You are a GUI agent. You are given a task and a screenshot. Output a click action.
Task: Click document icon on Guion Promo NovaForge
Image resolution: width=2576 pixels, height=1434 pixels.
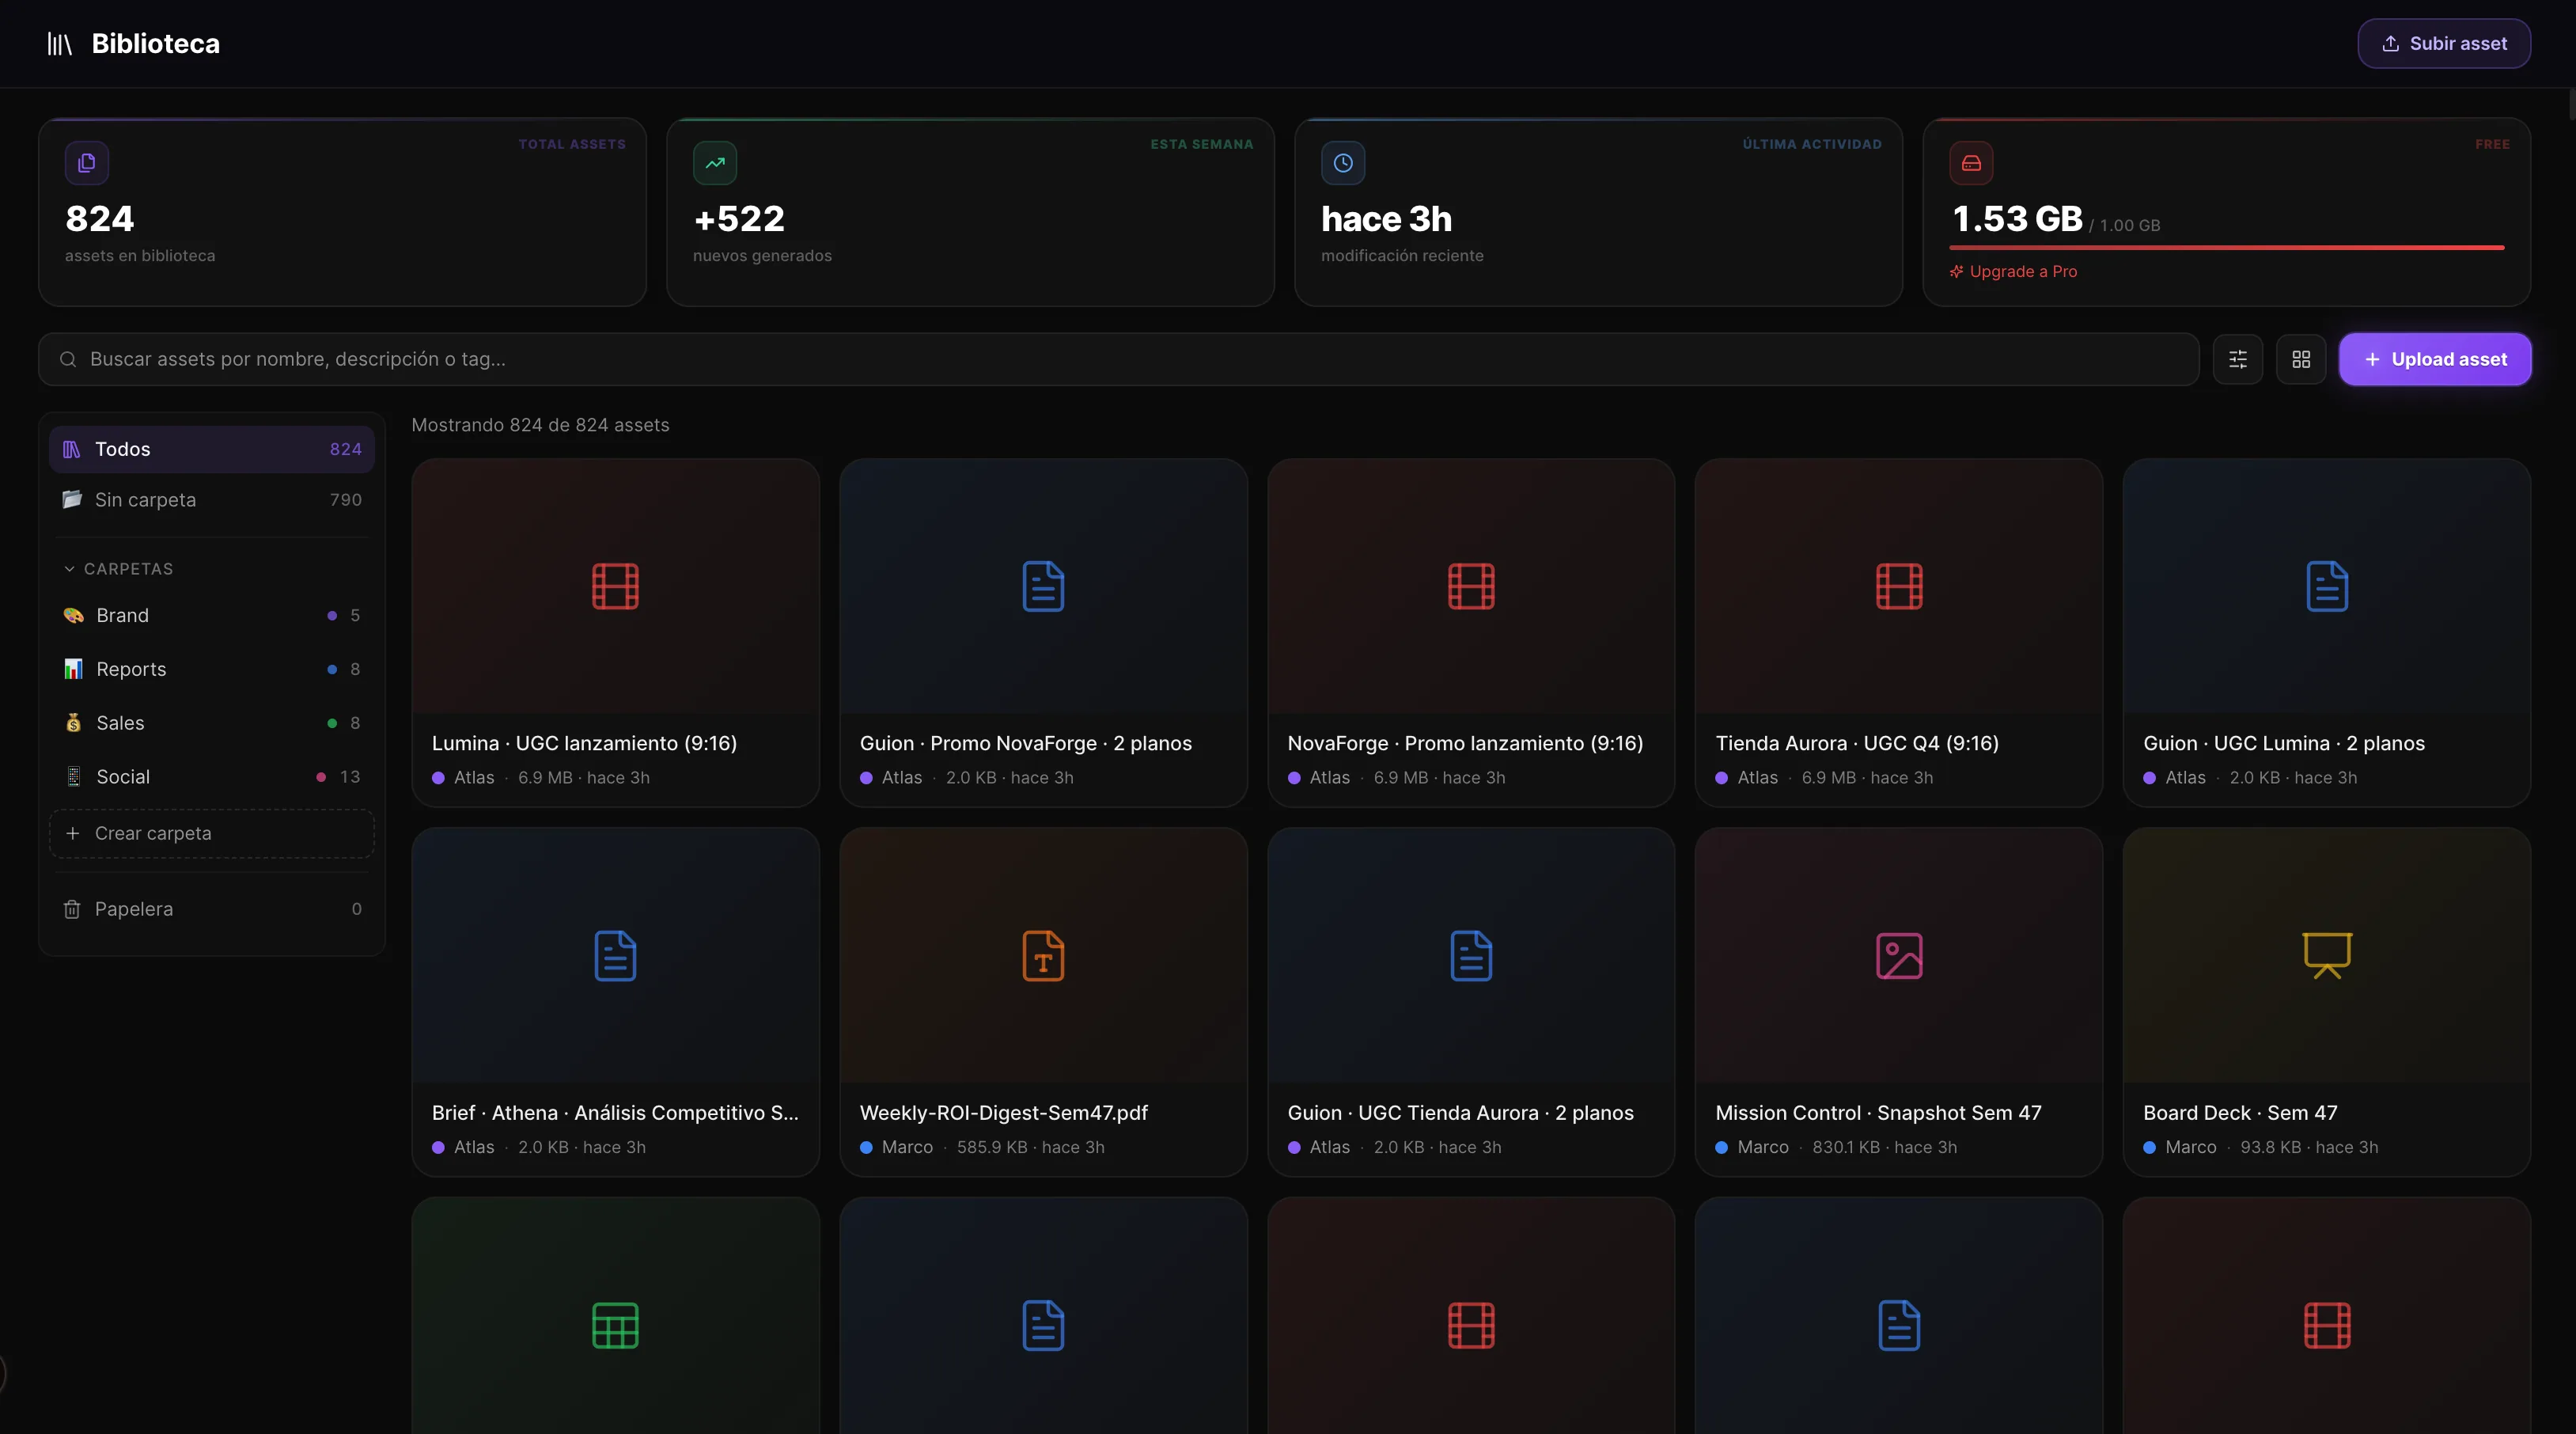1043,586
